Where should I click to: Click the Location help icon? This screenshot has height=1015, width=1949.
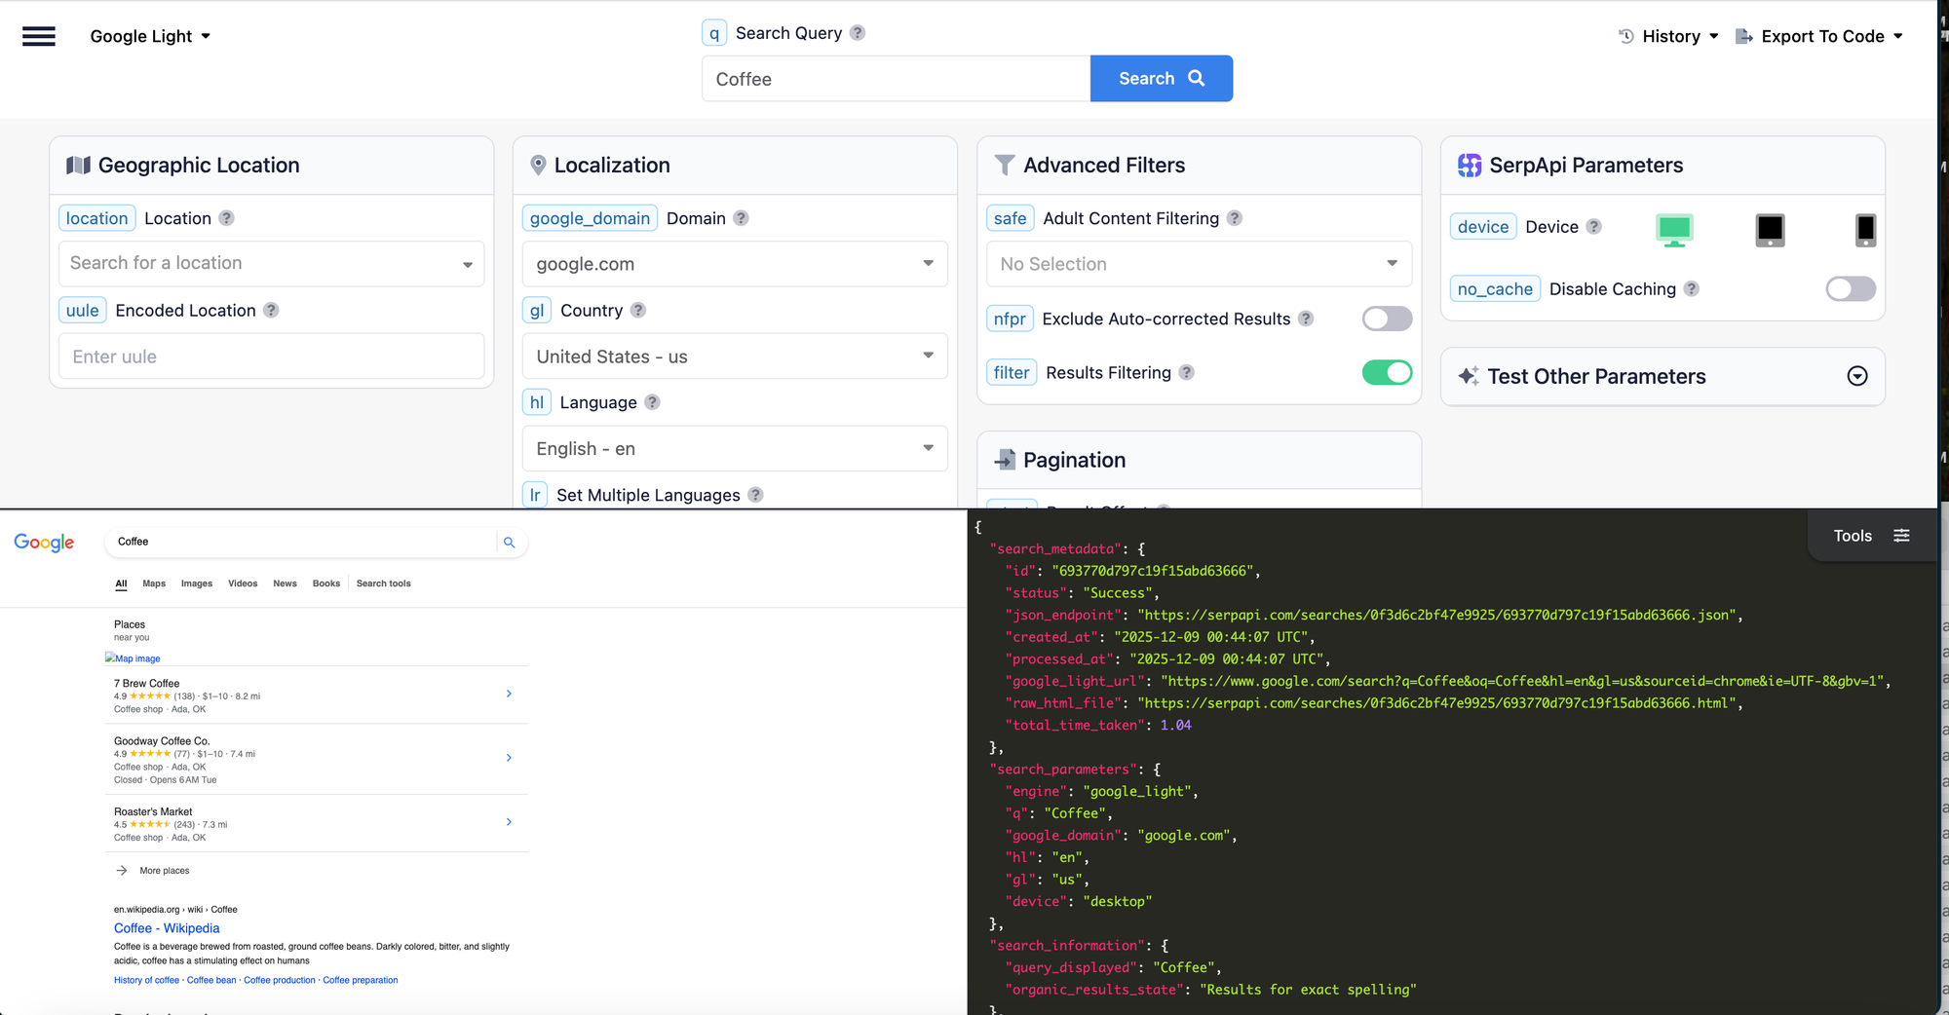[227, 218]
